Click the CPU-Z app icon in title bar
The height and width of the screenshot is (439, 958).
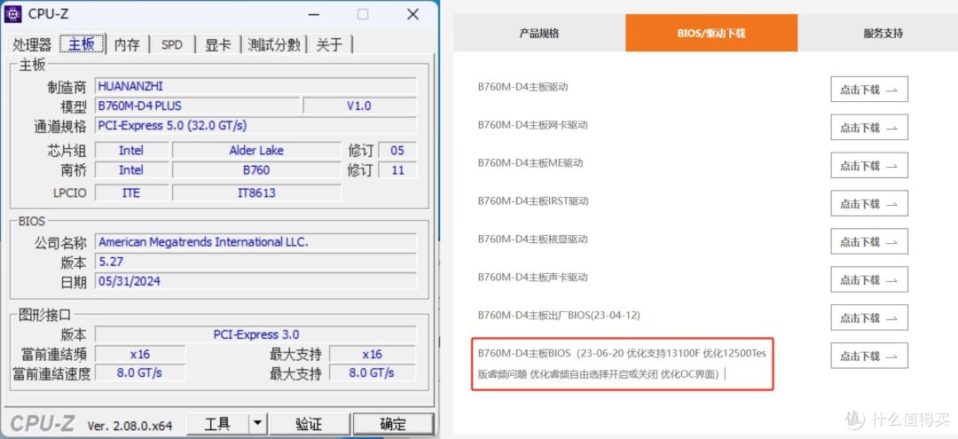[12, 14]
